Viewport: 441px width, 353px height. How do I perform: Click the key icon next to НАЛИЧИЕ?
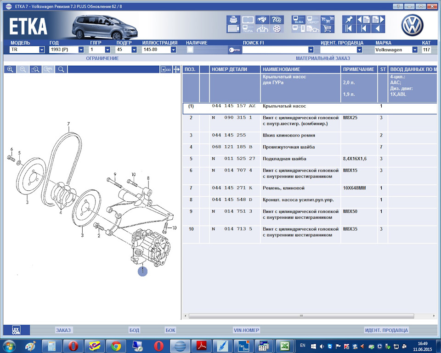tap(234, 50)
